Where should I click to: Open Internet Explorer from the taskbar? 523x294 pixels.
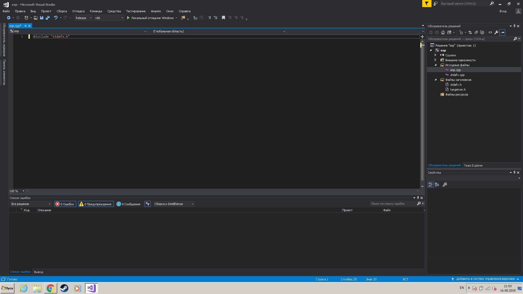(x=24, y=288)
